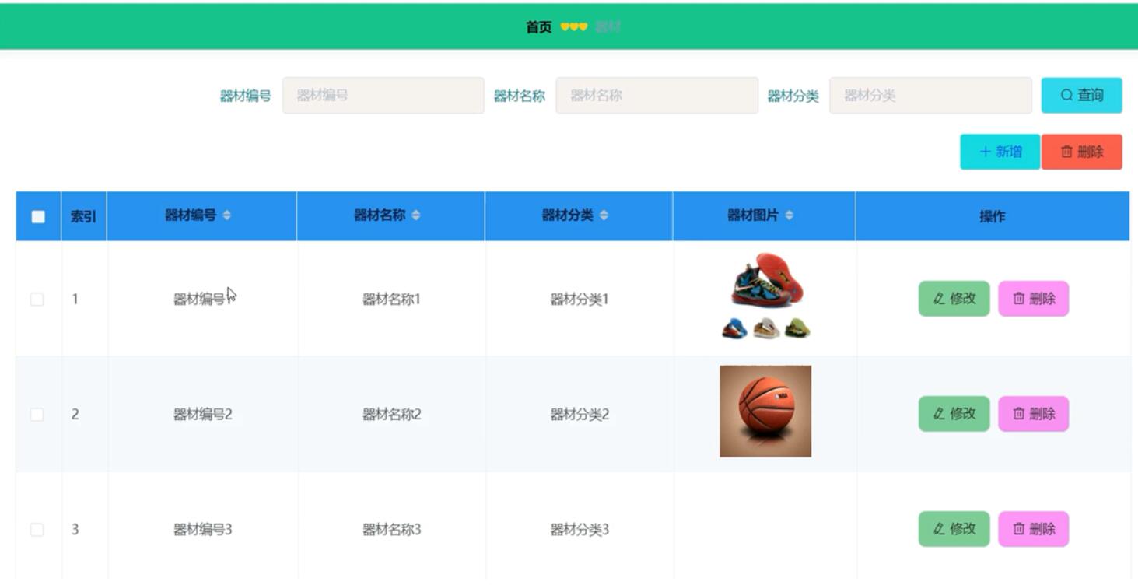The image size is (1138, 585).
Task: Check the checkbox for row 2
Action: point(37,415)
